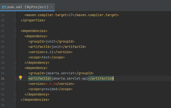Collapse the first dependency block at line 23

pyautogui.click(x=15, y=36)
